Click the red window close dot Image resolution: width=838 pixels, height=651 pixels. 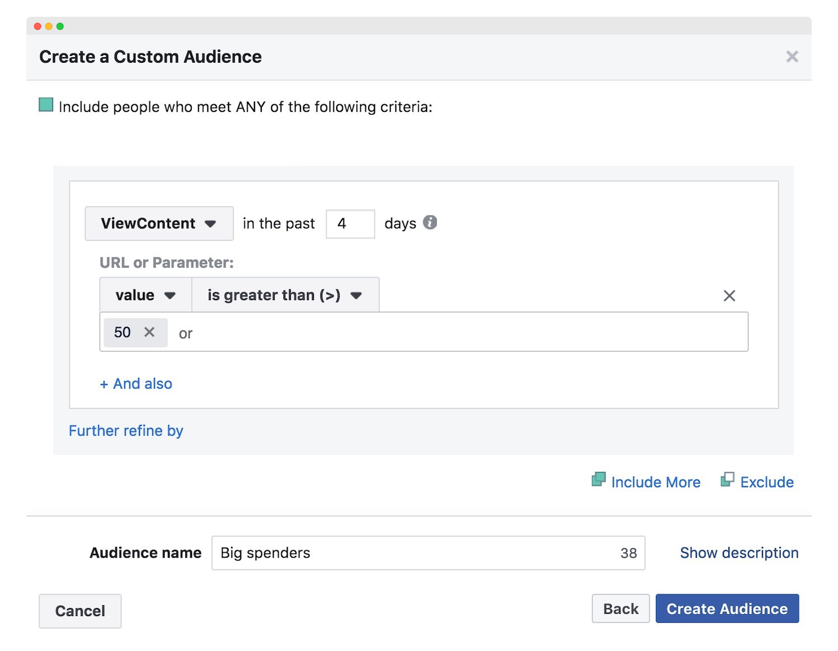coord(37,26)
